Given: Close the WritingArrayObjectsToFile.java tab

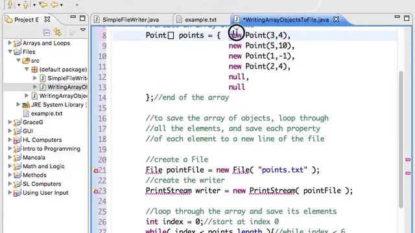Looking at the screenshot, I should 336,19.
